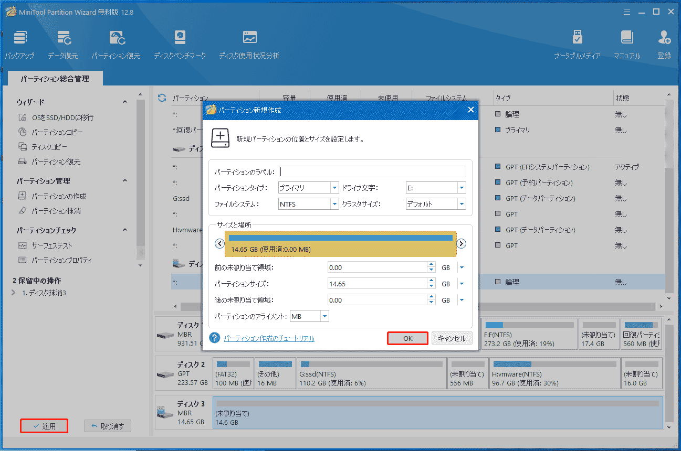This screenshot has width=681, height=451.
Task: Collapse the パーティション管理 section
Action: [x=125, y=180]
